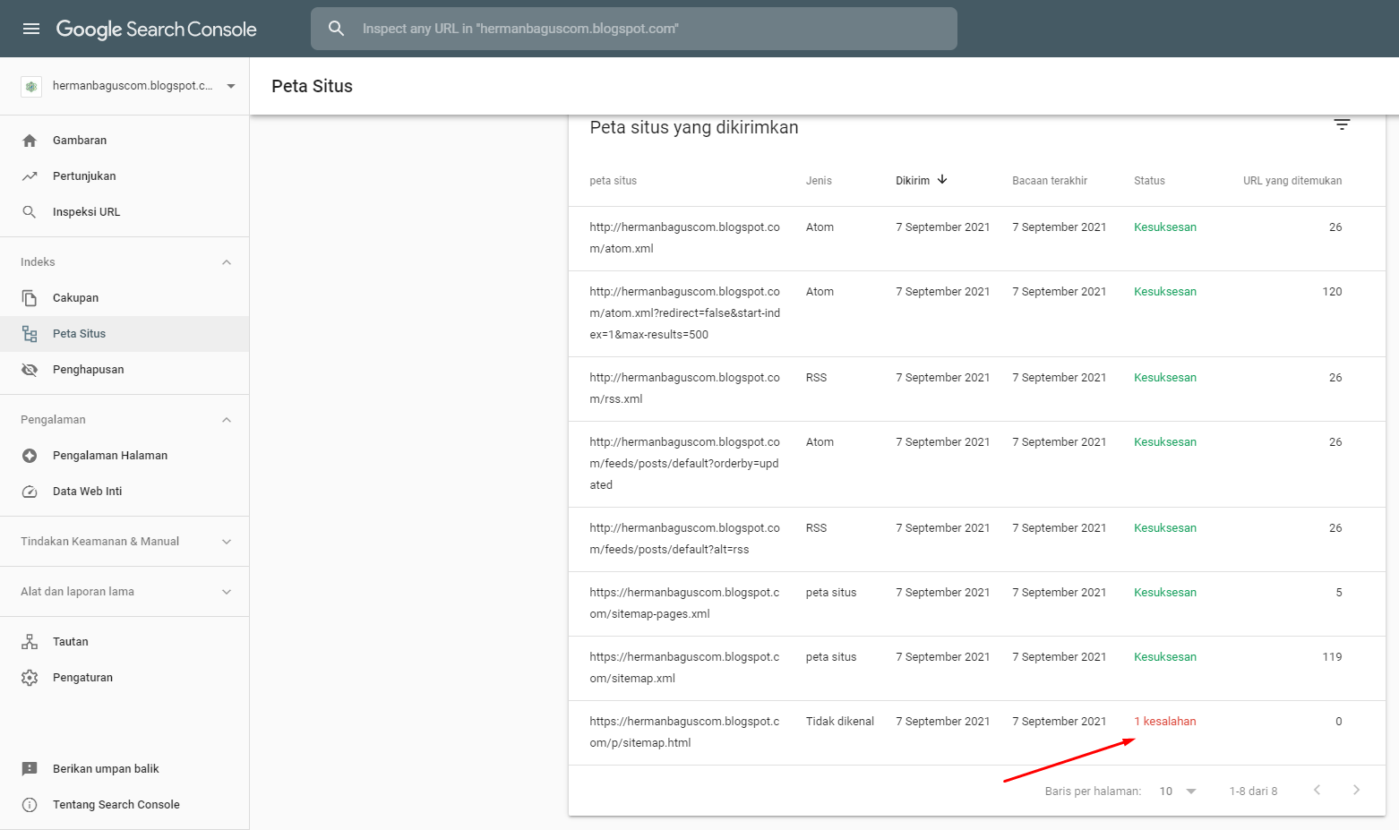Image resolution: width=1399 pixels, height=830 pixels.
Task: Click the Penghapusan crossed-eye icon
Action: coord(30,370)
